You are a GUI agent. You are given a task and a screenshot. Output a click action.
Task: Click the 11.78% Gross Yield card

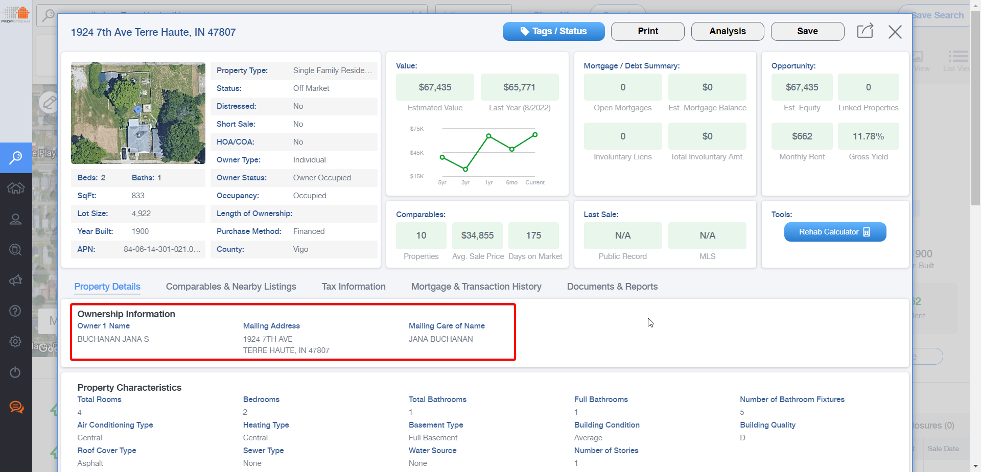pyautogui.click(x=869, y=136)
